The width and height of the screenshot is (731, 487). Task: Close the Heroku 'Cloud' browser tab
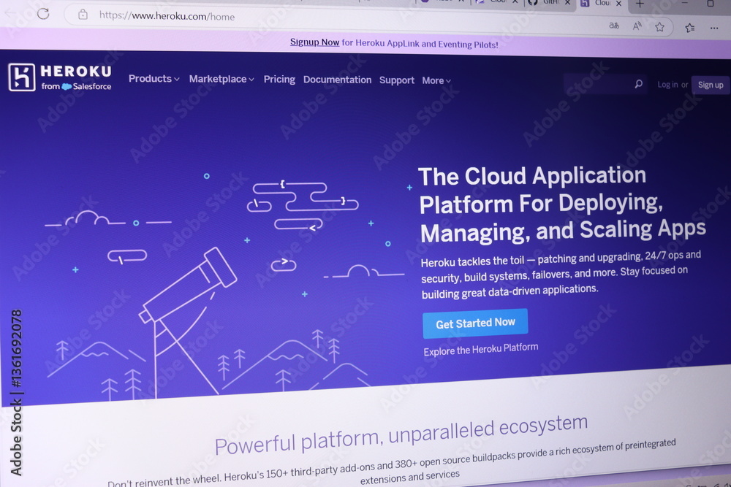click(618, 3)
